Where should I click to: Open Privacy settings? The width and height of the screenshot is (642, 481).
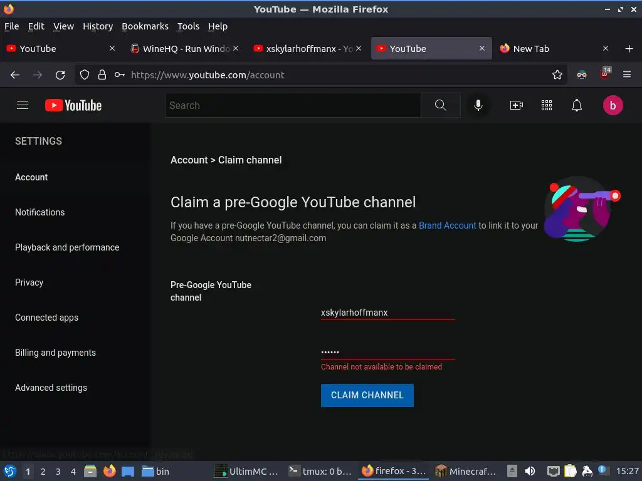pyautogui.click(x=29, y=282)
